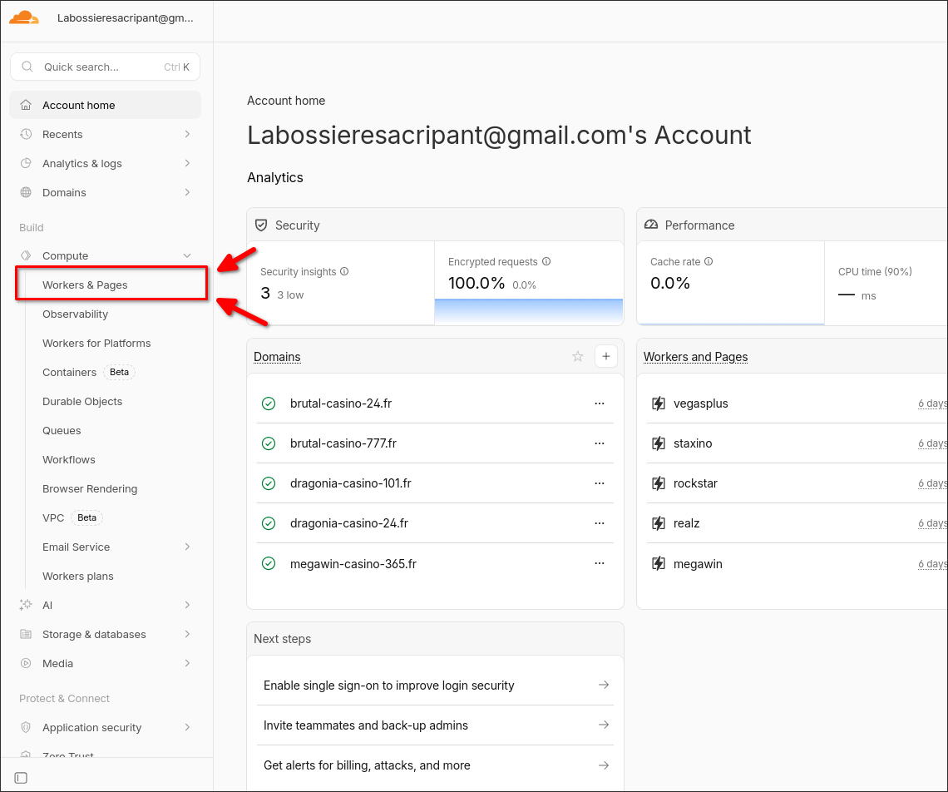The height and width of the screenshot is (792, 948).
Task: Expand Storage & databases section
Action: 187,635
